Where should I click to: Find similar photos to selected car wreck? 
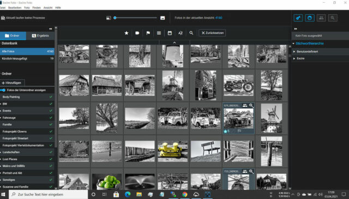click(251, 105)
